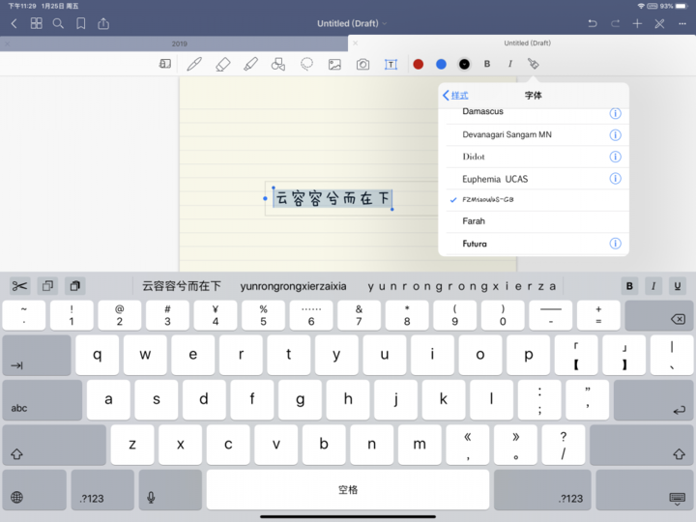The width and height of the screenshot is (696, 522).
Task: Tap the 空格 space bar
Action: 348,489
